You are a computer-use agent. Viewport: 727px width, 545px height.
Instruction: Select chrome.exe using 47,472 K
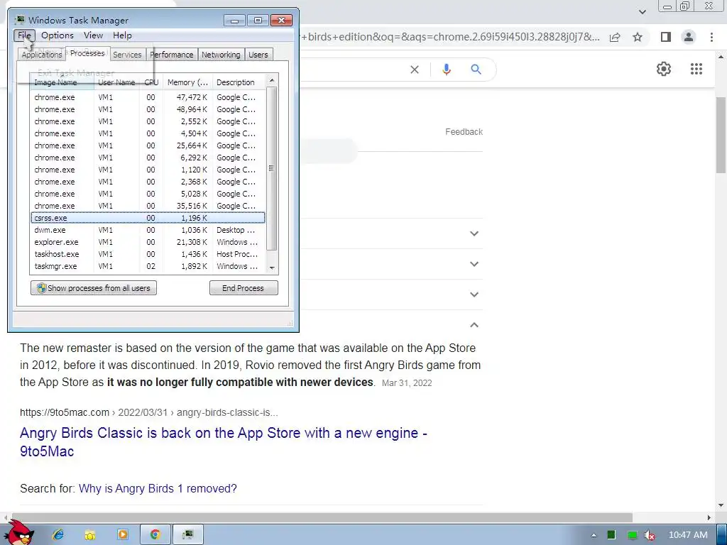pyautogui.click(x=148, y=97)
